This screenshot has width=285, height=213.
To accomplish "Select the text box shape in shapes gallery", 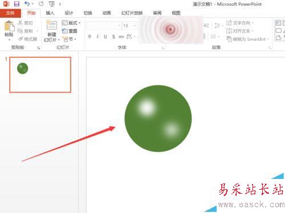I will (x=278, y=23).
